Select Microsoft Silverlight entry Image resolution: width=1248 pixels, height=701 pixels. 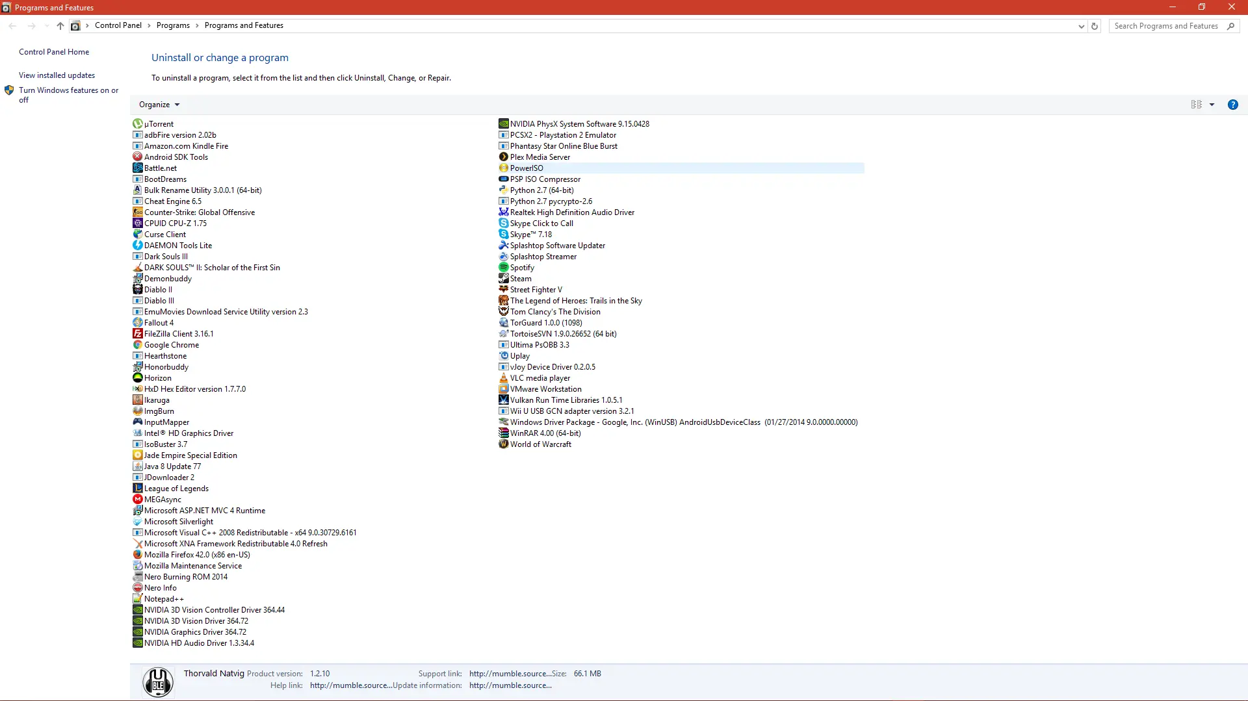pos(173,521)
